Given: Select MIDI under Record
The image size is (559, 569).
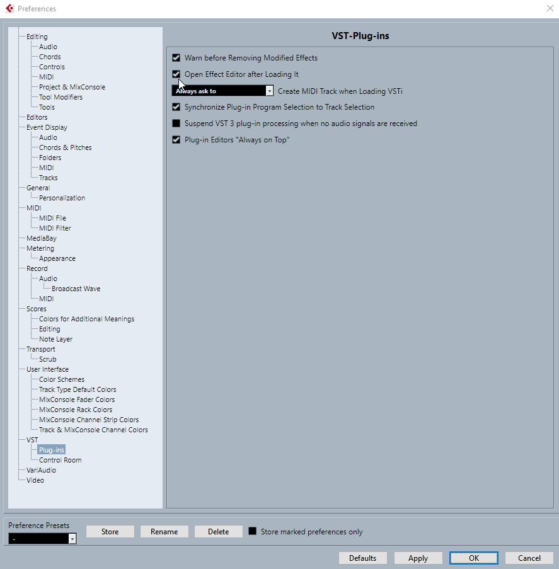Looking at the screenshot, I should coord(46,299).
